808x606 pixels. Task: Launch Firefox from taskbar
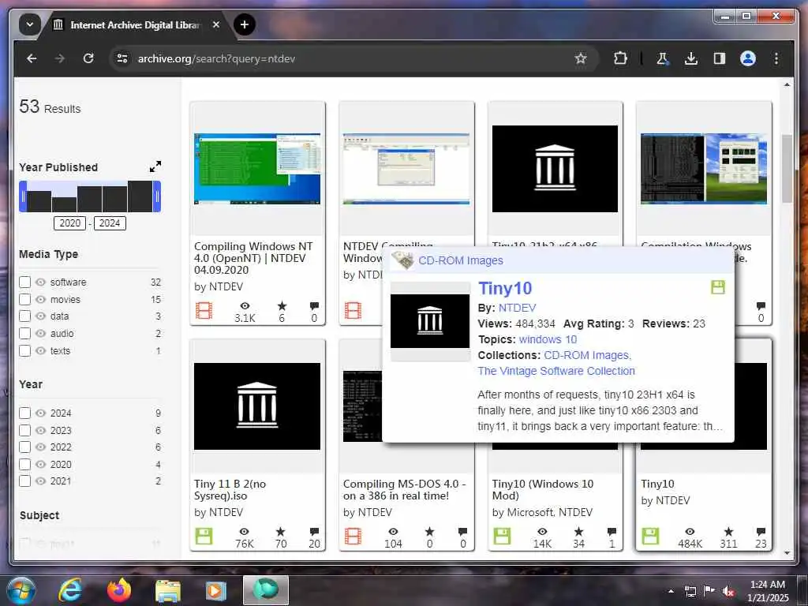pos(119,590)
